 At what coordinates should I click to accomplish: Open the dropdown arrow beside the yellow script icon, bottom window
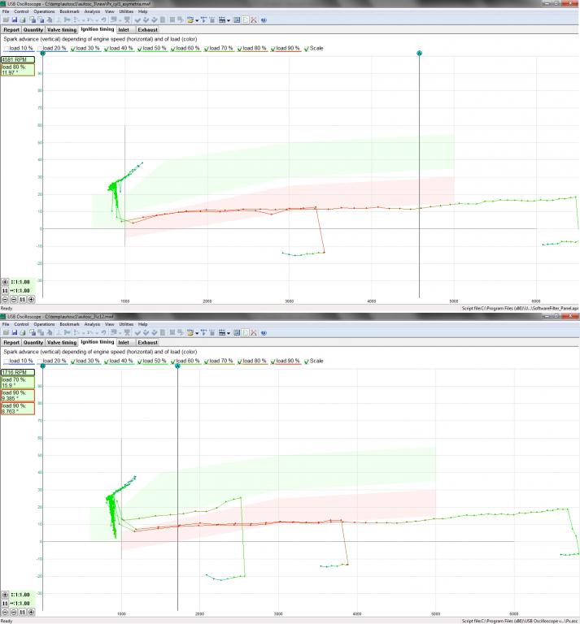click(197, 333)
